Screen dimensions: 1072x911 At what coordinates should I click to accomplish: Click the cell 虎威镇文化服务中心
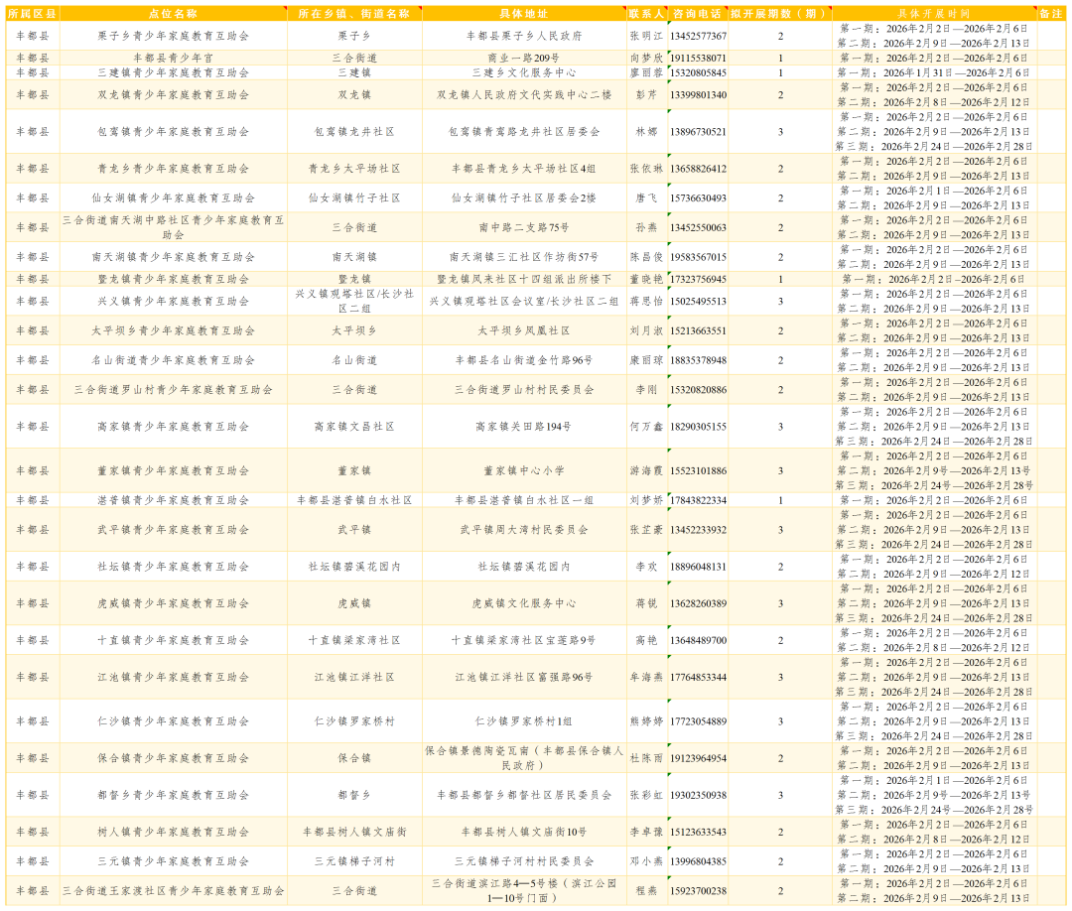click(524, 603)
